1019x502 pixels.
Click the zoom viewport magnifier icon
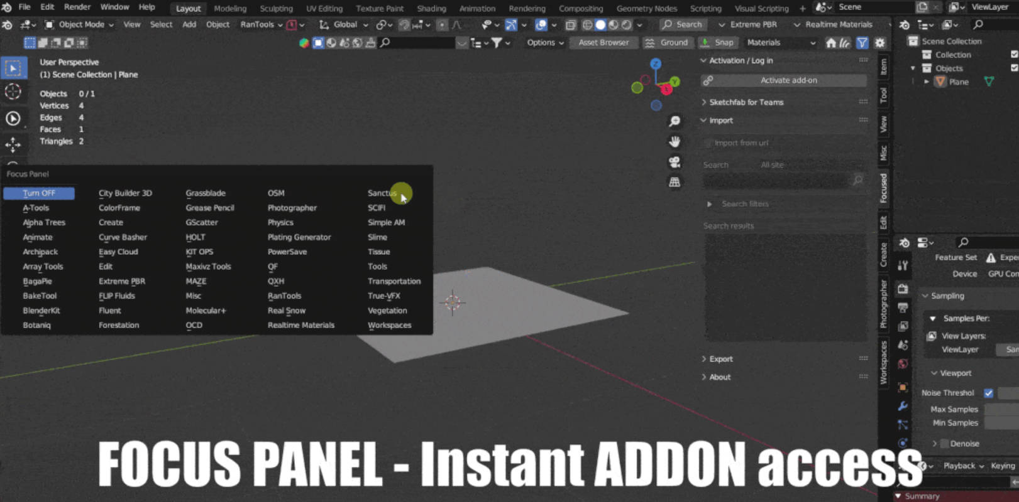pyautogui.click(x=675, y=121)
